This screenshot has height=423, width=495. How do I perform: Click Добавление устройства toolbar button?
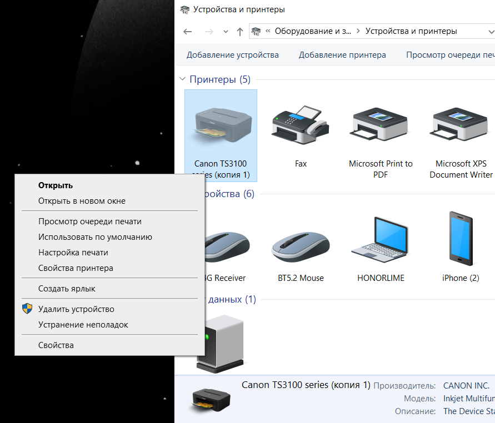tap(233, 55)
